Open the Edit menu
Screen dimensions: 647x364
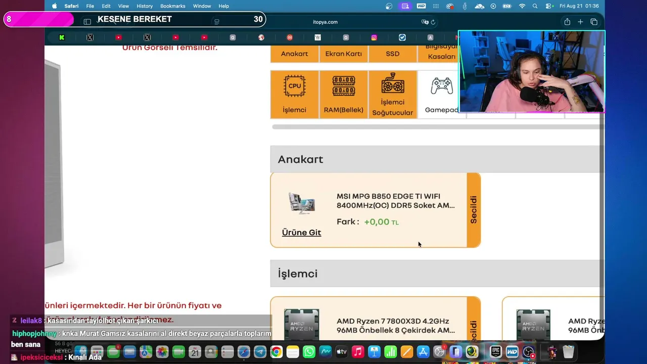pos(106,6)
